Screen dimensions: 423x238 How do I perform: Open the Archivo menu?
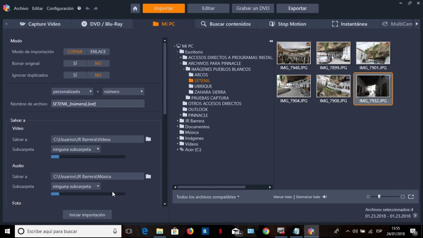(21, 8)
